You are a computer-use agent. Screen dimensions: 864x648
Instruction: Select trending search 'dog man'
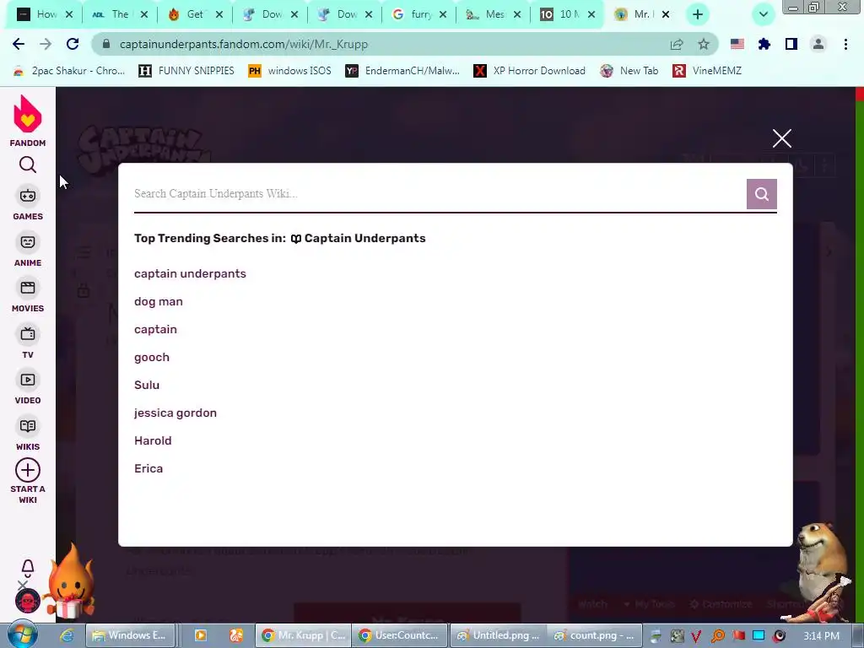pos(158,301)
